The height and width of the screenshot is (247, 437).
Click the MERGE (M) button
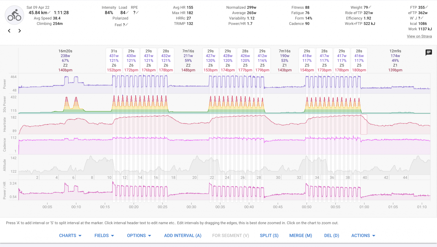(x=300, y=236)
